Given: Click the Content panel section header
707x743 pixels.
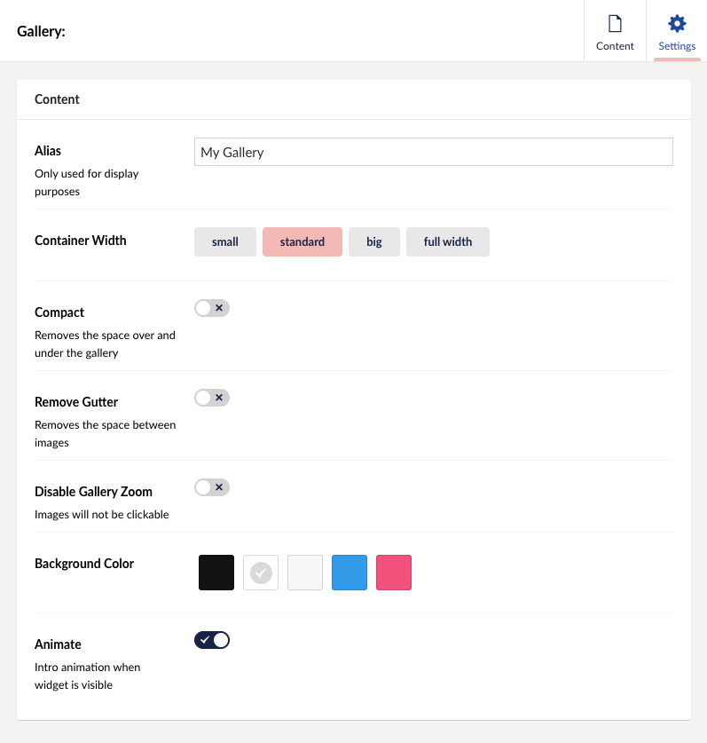Looking at the screenshot, I should pos(58,99).
